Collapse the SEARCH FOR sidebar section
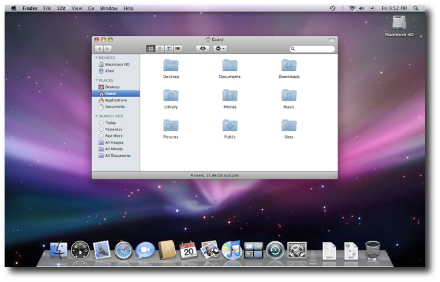Image resolution: width=440 pixels, height=282 pixels. tap(97, 116)
